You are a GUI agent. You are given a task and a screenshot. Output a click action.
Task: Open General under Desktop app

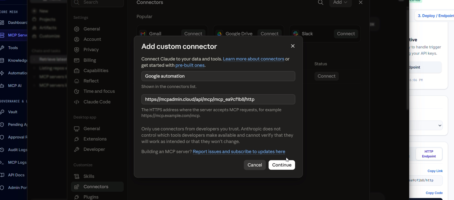click(97, 129)
